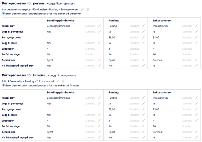The image size is (202, 142).
Task: Click +Legg til purreprosess for firmaer
Action: (x=62, y=75)
